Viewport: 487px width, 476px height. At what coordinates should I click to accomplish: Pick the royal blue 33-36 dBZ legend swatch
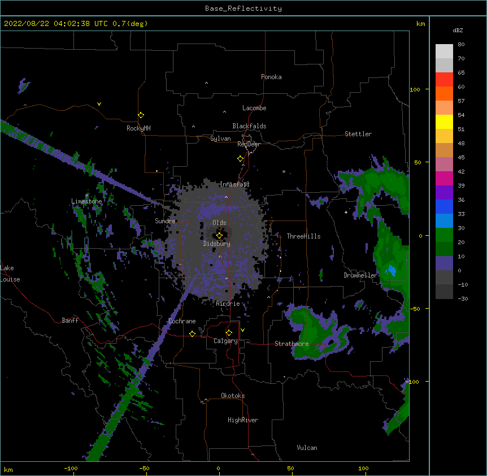(x=444, y=206)
